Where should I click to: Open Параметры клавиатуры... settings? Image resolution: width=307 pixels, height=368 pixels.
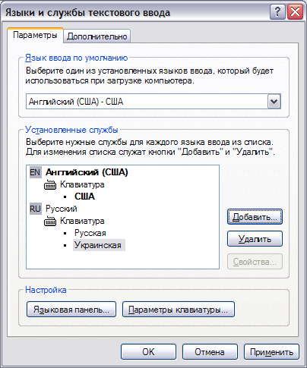click(x=179, y=310)
